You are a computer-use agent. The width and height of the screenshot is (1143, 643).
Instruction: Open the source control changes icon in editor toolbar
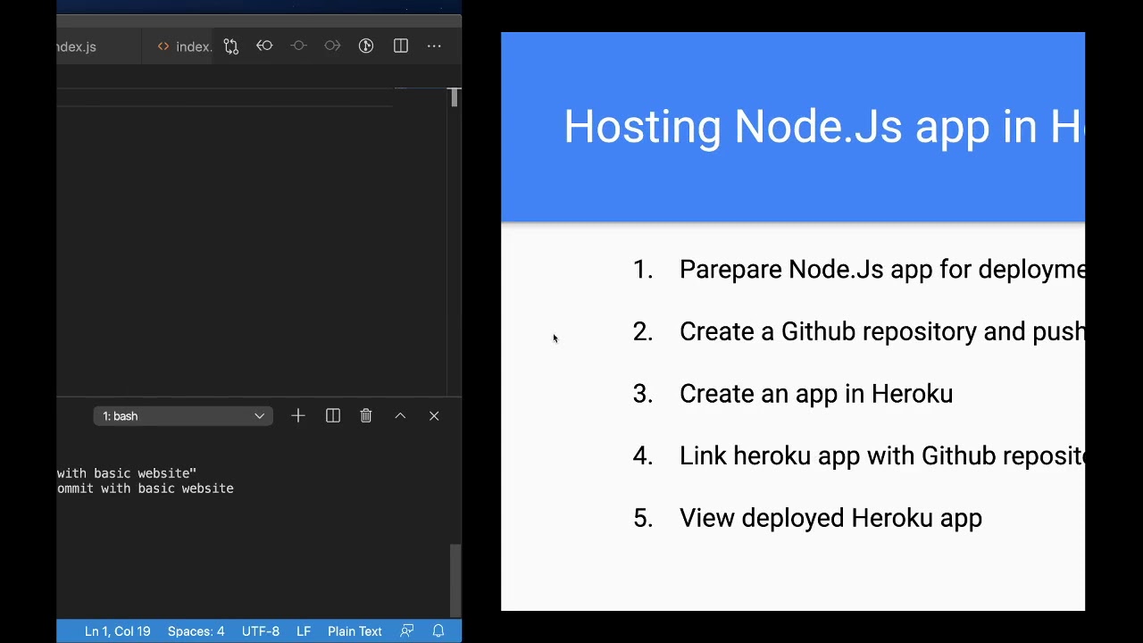pyautogui.click(x=231, y=46)
